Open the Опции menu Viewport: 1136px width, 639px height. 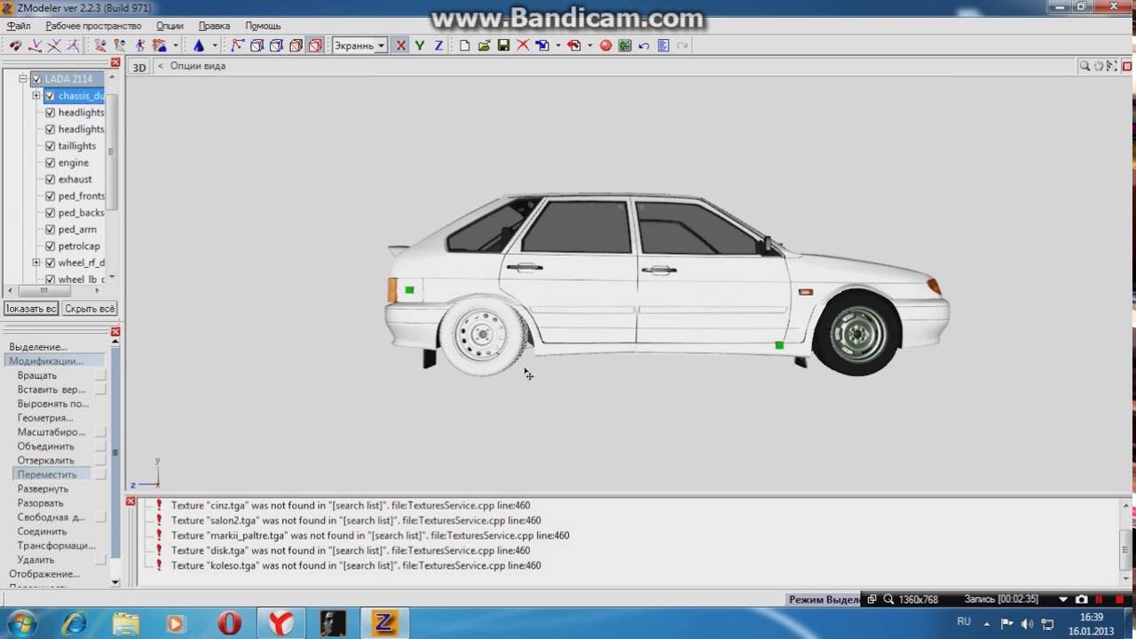coord(170,26)
